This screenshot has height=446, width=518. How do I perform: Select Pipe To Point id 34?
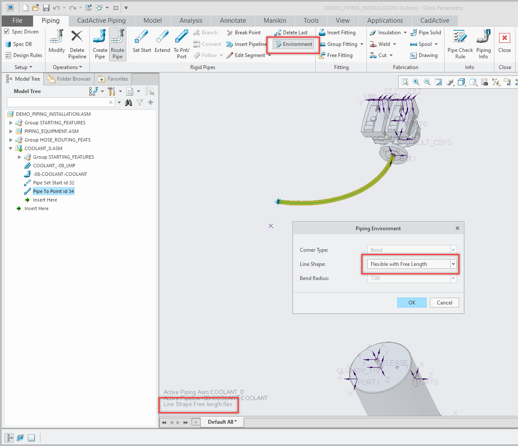(53, 191)
